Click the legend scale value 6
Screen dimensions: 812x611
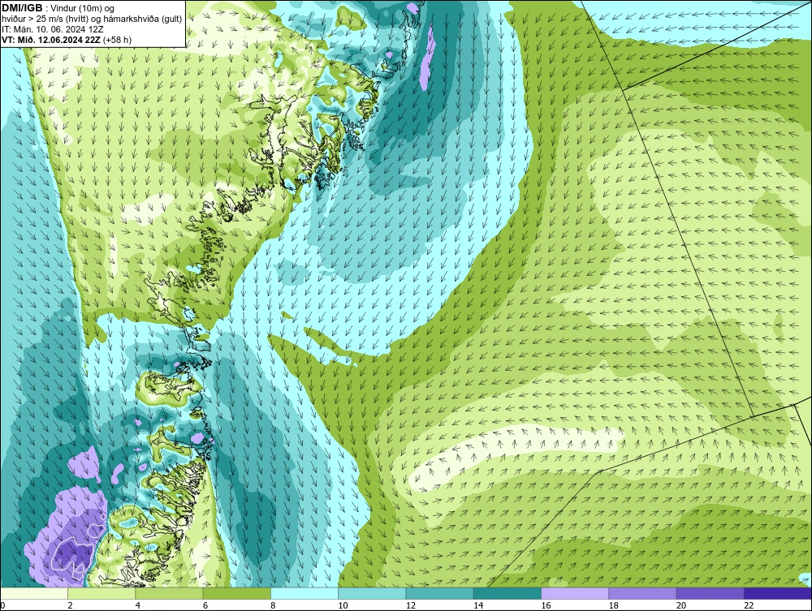205,606
